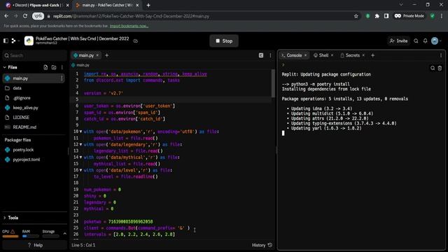Open editor pane options menu

click(x=270, y=55)
